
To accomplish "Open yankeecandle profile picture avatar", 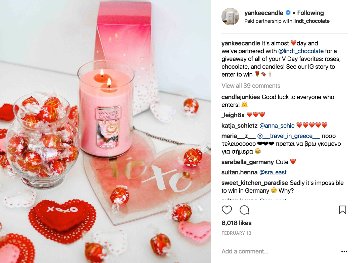I will point(230,17).
